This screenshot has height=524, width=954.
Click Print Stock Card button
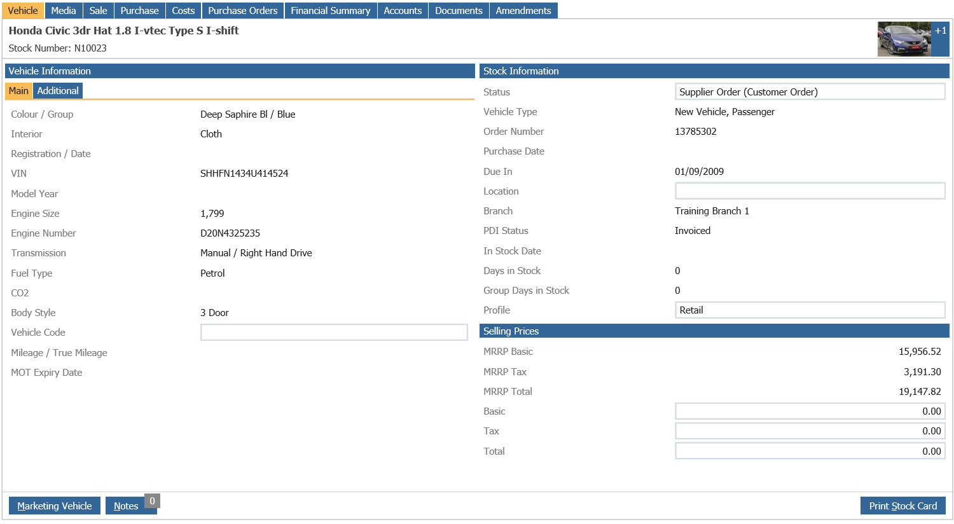point(903,506)
